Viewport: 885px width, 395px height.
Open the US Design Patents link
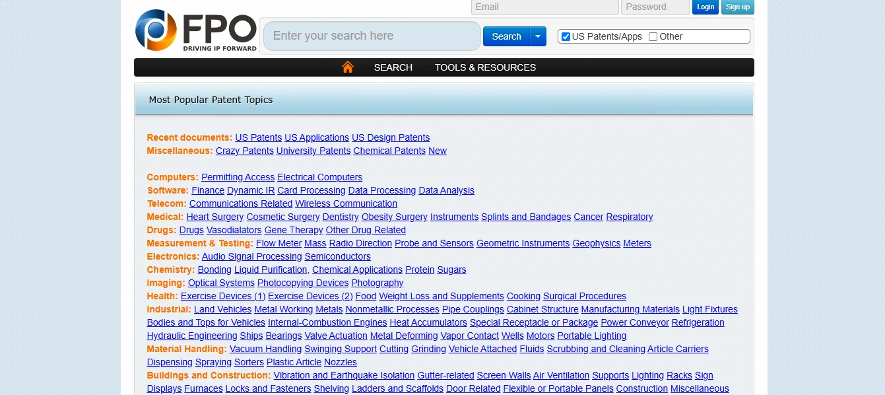391,137
